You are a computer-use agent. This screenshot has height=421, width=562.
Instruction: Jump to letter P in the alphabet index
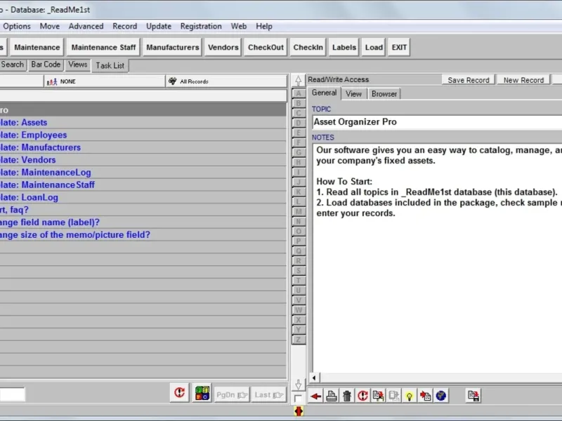click(x=299, y=241)
